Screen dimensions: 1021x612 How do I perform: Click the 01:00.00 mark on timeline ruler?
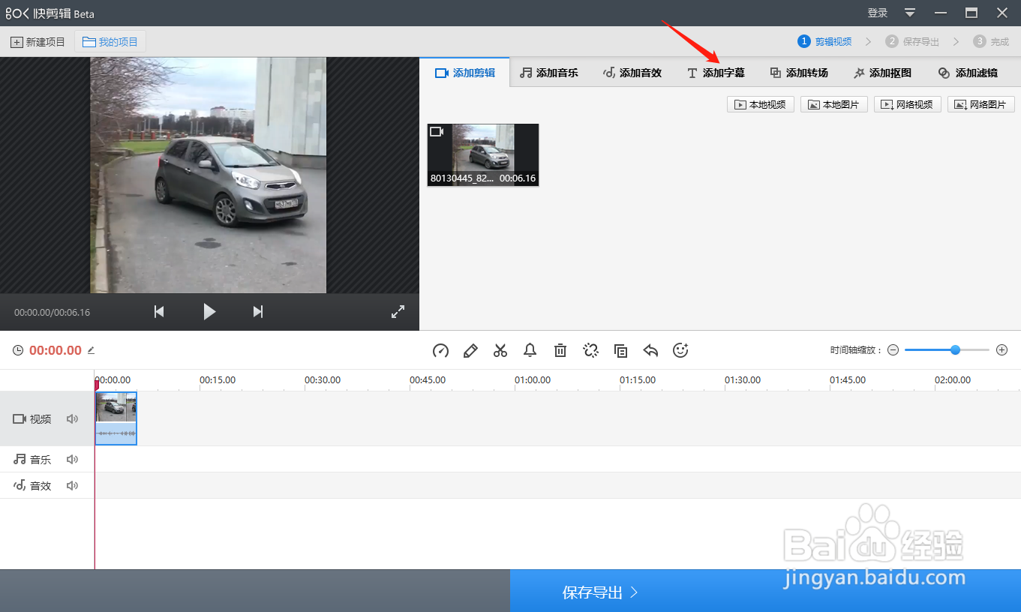(533, 380)
